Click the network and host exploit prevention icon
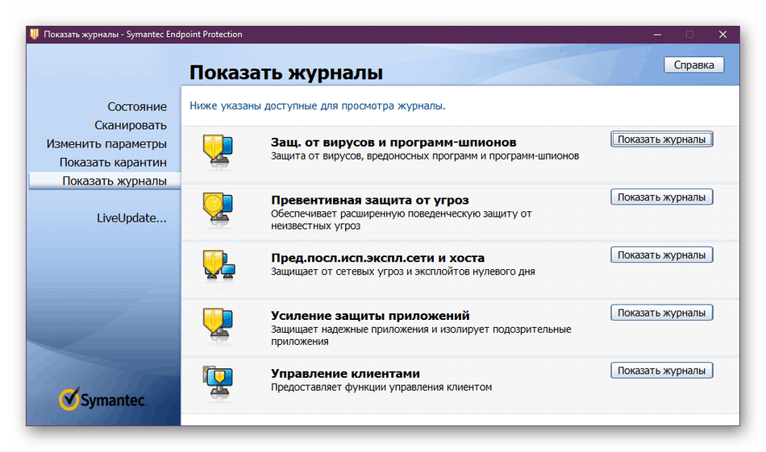The image size is (766, 452). pos(219,267)
